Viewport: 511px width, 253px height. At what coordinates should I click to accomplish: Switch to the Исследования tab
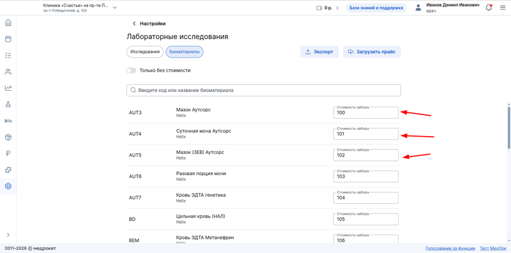pyautogui.click(x=145, y=52)
